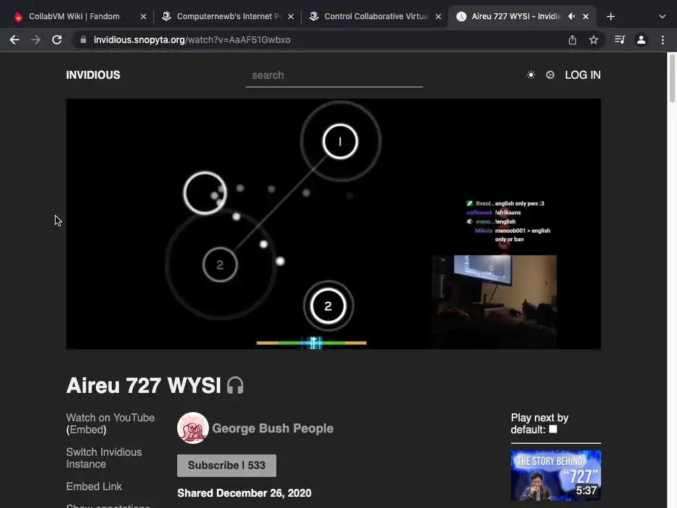Share this page using the share icon
The image size is (677, 508).
573,40
